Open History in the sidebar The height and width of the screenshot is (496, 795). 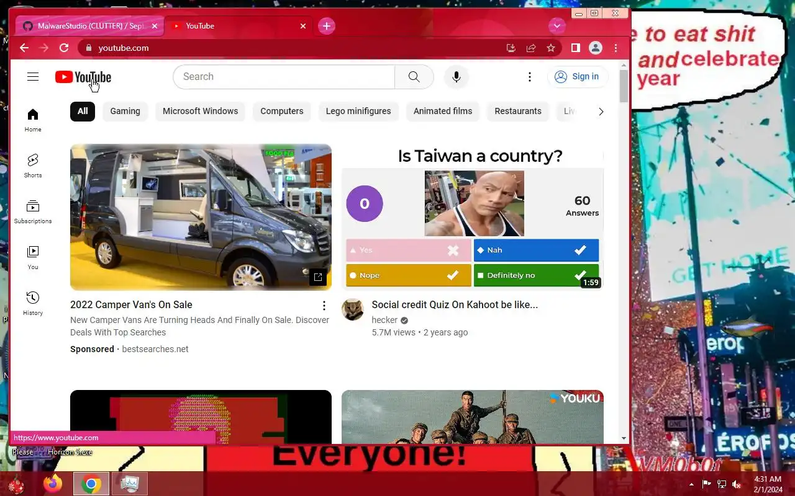[33, 304]
